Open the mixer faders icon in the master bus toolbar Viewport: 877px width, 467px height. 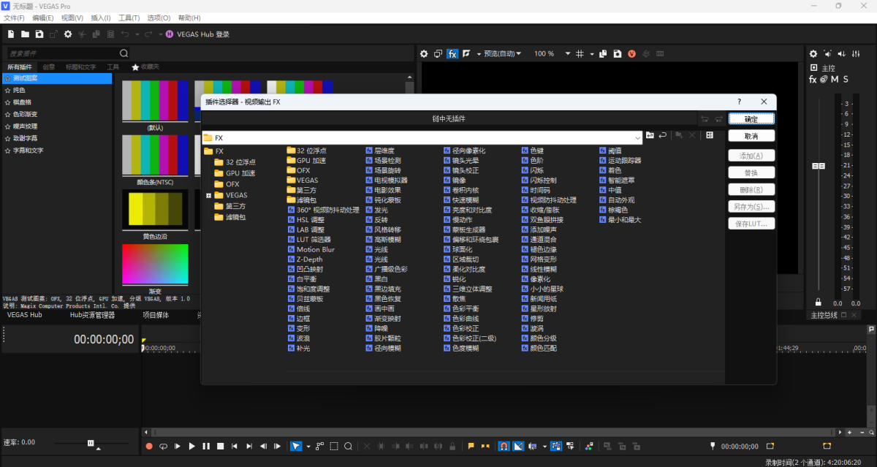[x=855, y=53]
